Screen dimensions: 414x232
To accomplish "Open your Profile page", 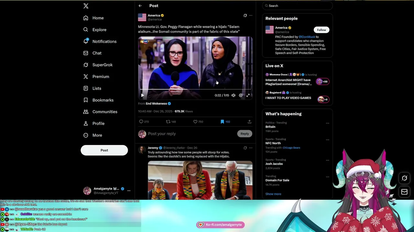I will coord(93,123).
